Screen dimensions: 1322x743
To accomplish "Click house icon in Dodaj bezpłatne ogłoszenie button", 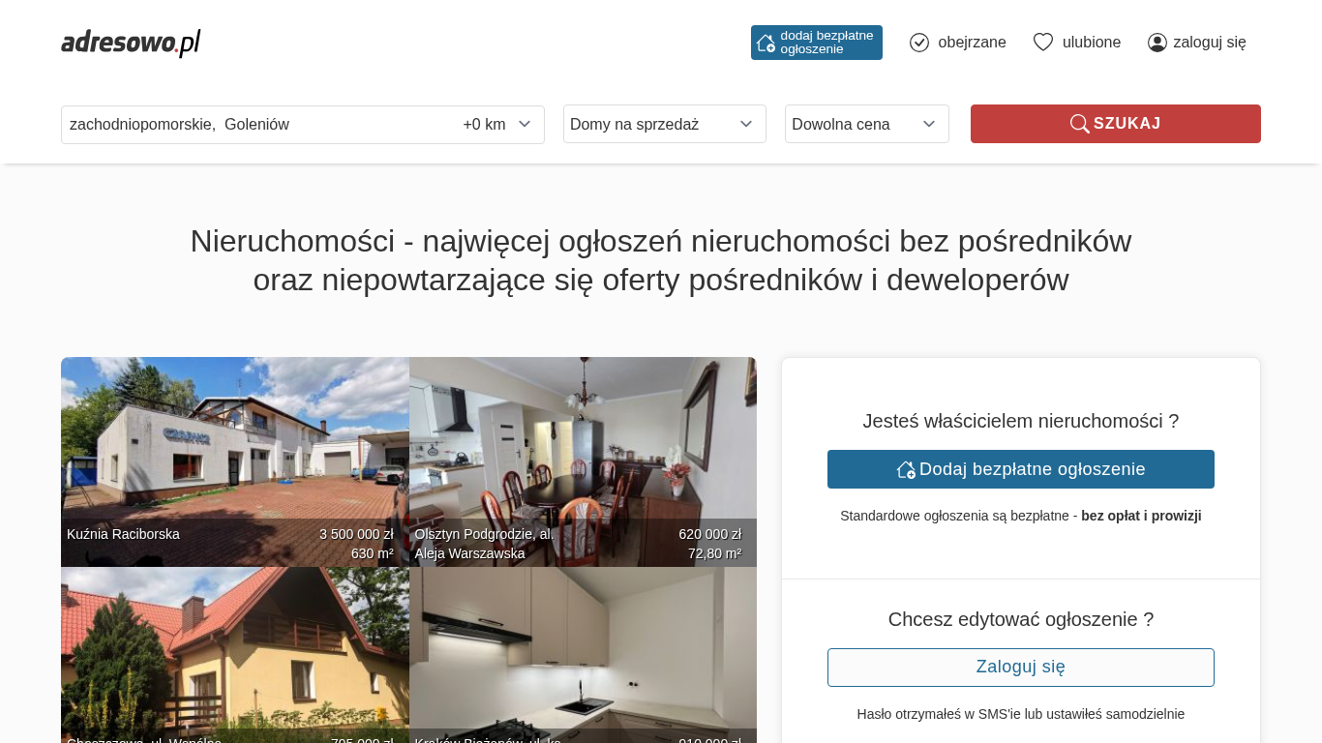I will tap(906, 469).
